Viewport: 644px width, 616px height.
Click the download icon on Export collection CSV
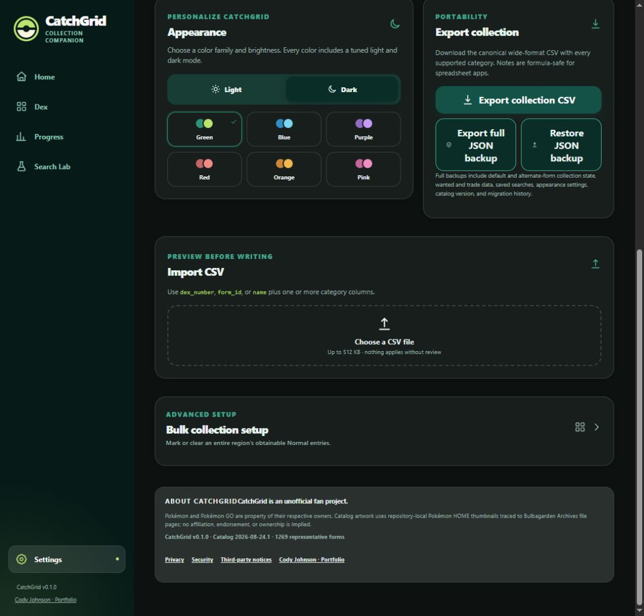(467, 100)
